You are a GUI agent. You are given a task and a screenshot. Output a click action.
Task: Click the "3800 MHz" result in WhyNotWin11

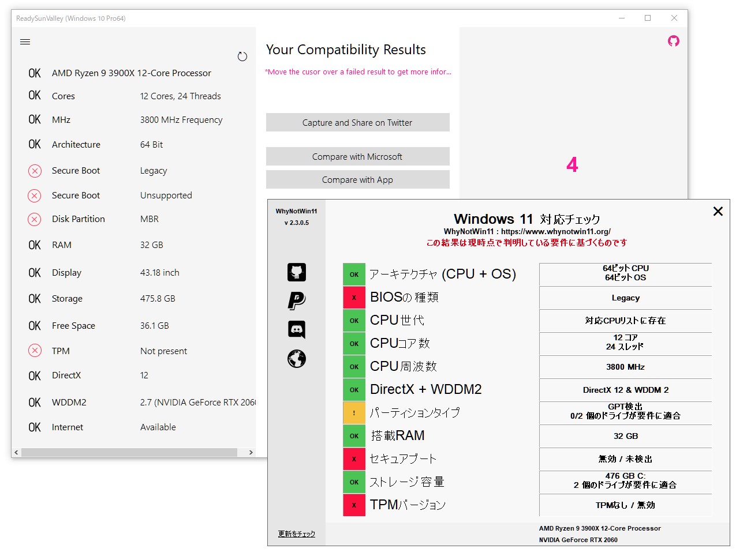[x=626, y=367]
